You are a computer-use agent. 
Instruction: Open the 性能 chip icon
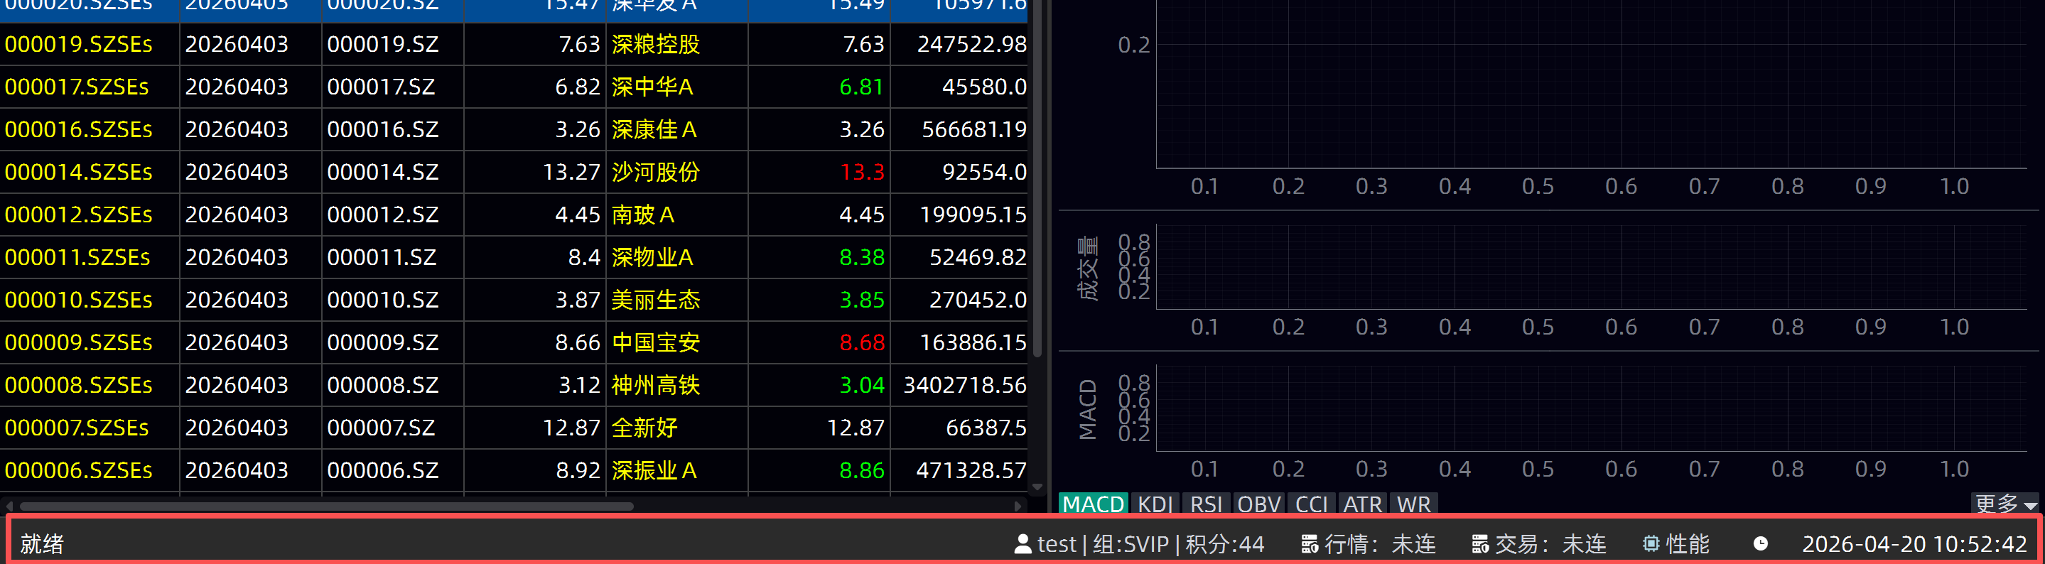coord(1651,544)
